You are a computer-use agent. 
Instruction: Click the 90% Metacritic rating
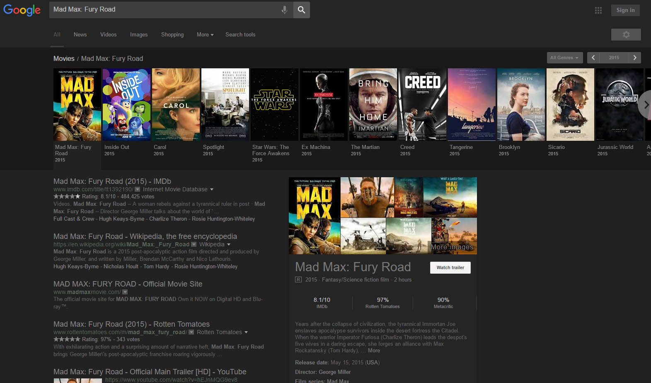(443, 303)
